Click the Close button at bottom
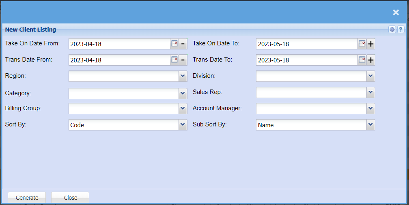 71,197
